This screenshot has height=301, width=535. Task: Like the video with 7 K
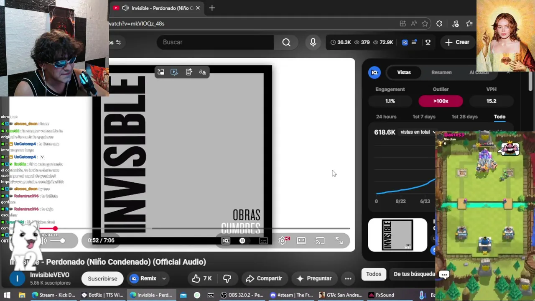(x=202, y=278)
